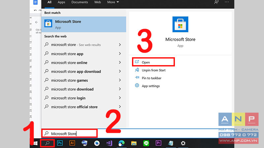Open LINE app from the taskbar
This screenshot has height=148, width=264.
pyautogui.click(x=146, y=143)
